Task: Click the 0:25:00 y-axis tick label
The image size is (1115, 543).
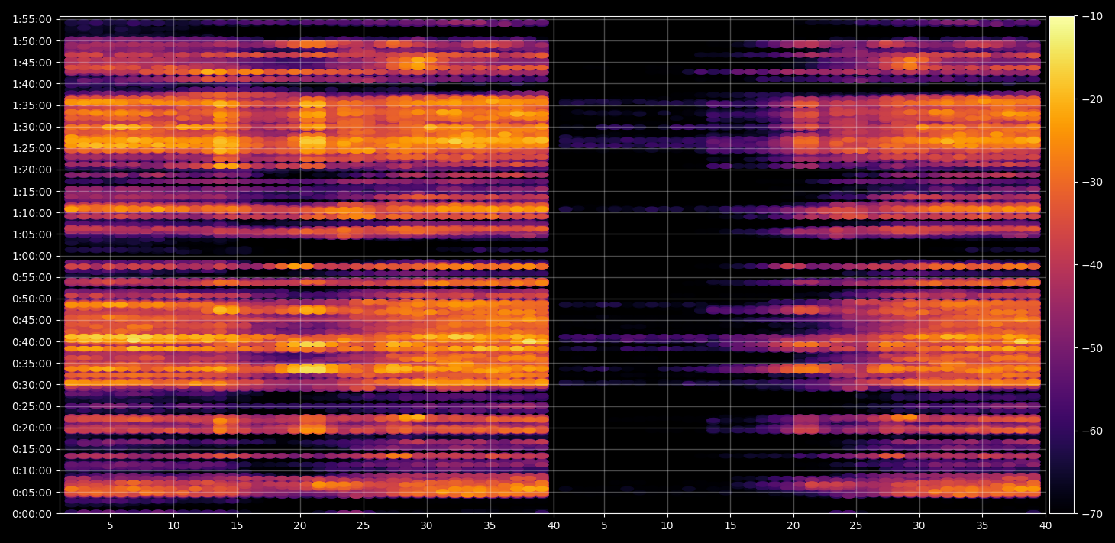Action: [x=32, y=406]
